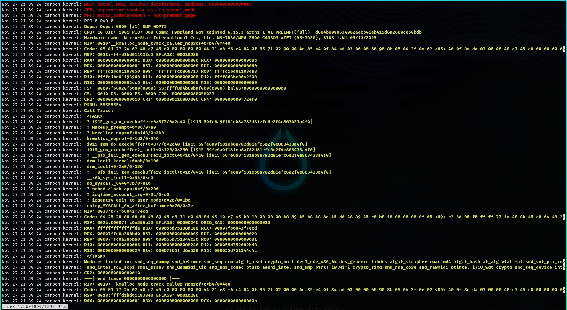Screen dimensions: 567x310
Task: Click the "? irqtime_account_irq+0x3c/0xc0" trace entry
Action: 128,195
